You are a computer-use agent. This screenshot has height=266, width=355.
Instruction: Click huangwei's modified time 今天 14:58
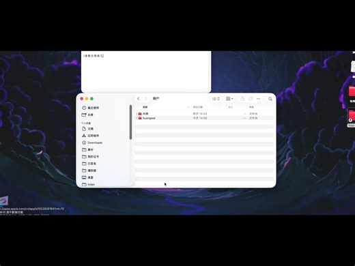point(200,118)
